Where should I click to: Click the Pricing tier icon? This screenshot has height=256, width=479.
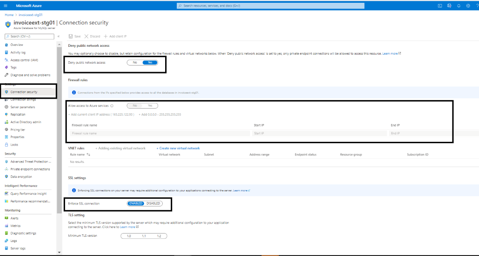tap(7, 130)
